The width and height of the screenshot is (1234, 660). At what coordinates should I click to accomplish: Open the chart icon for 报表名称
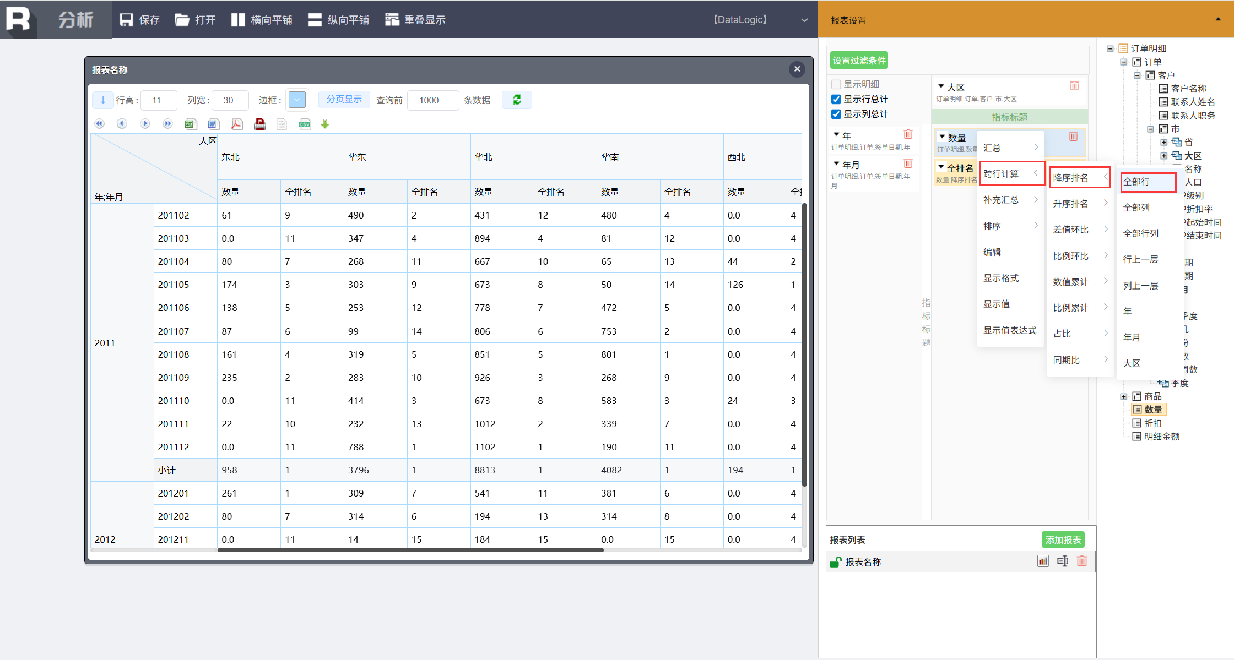coord(1042,561)
